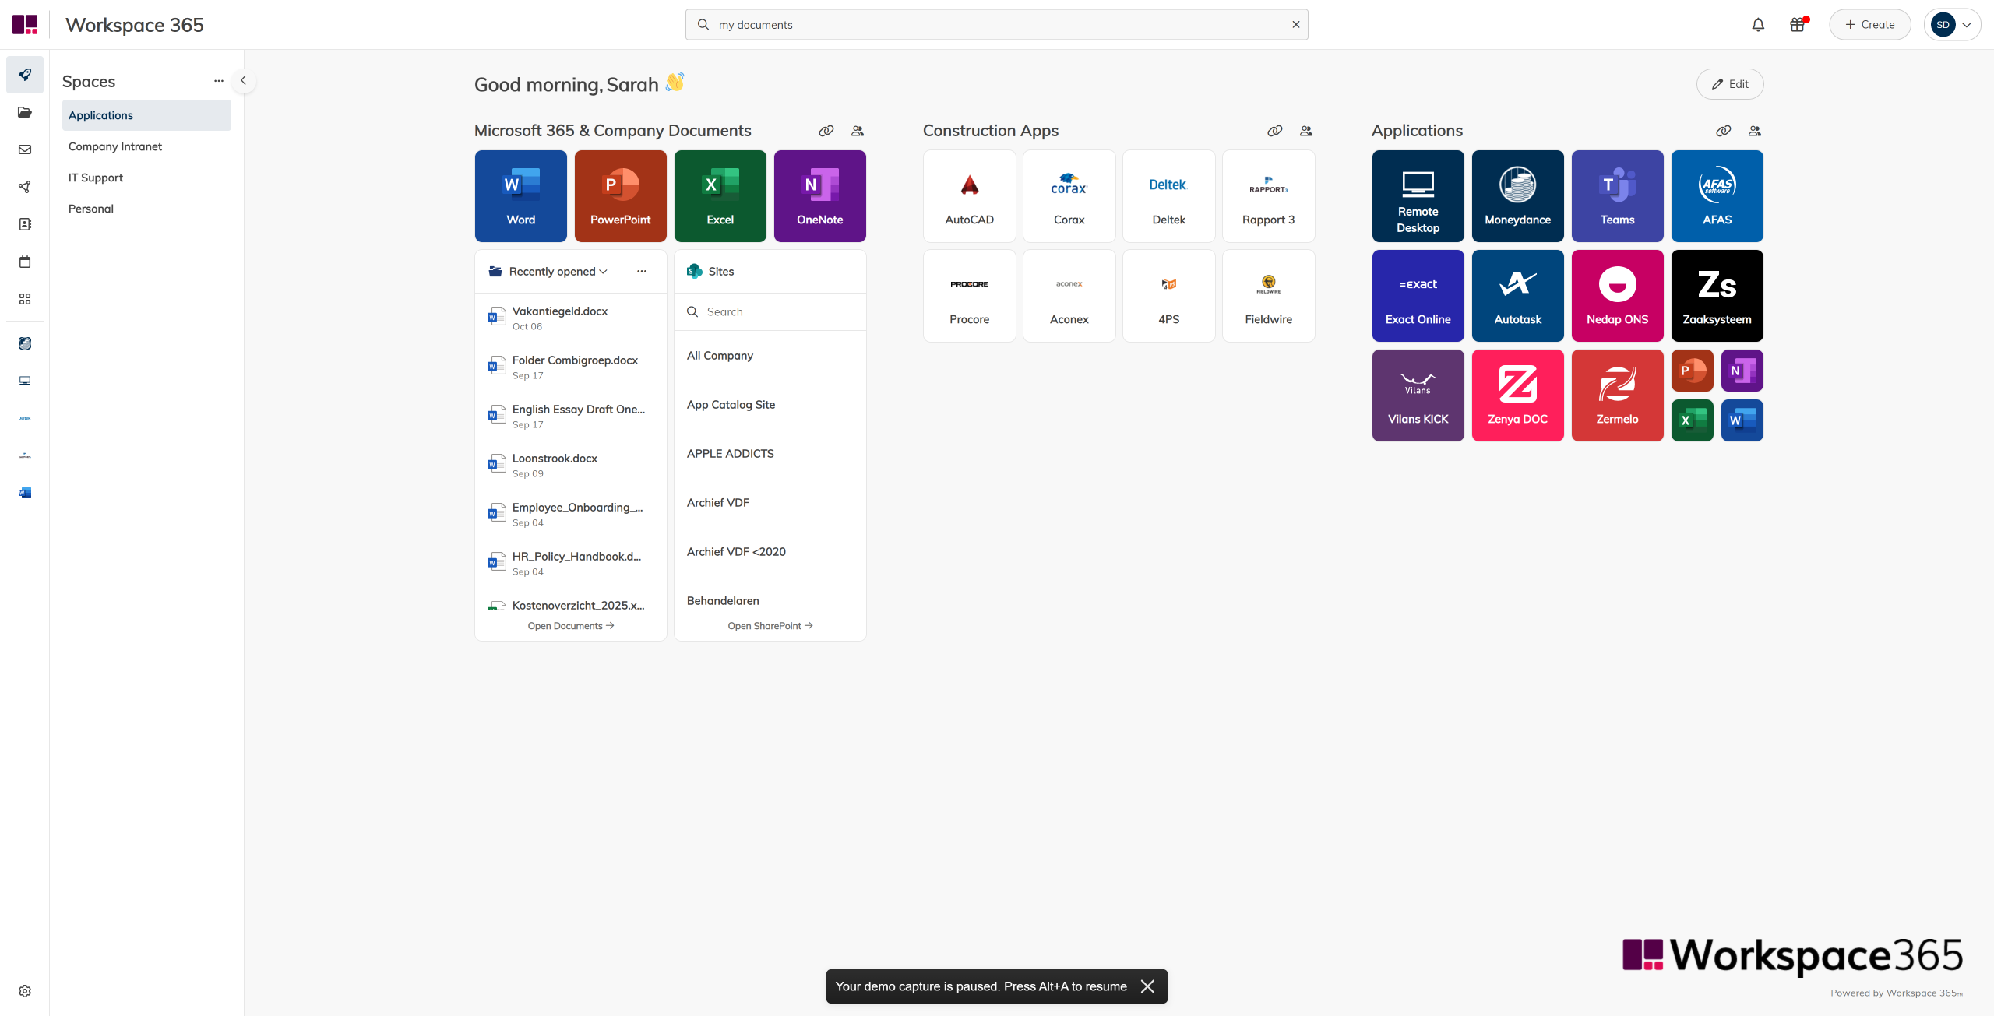Open the Teams application tile
The image size is (1994, 1016).
pos(1617,196)
